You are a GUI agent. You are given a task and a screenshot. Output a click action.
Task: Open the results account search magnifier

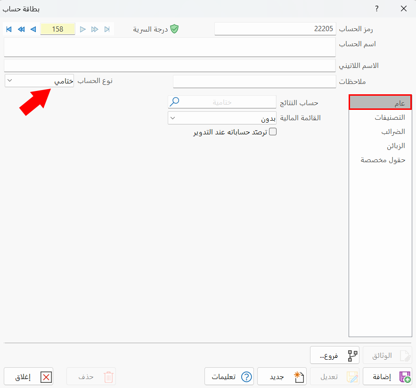coord(175,102)
